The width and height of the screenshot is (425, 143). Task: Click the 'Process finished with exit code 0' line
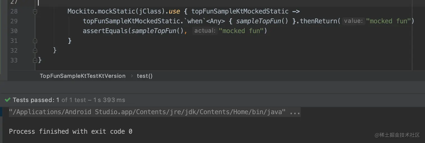tap(71, 131)
